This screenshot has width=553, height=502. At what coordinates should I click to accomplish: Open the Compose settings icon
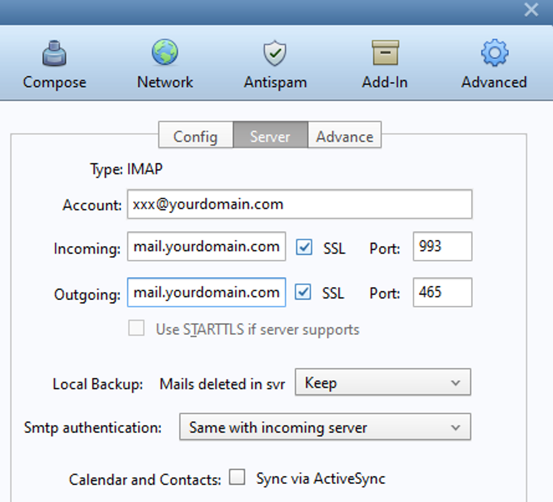click(54, 55)
